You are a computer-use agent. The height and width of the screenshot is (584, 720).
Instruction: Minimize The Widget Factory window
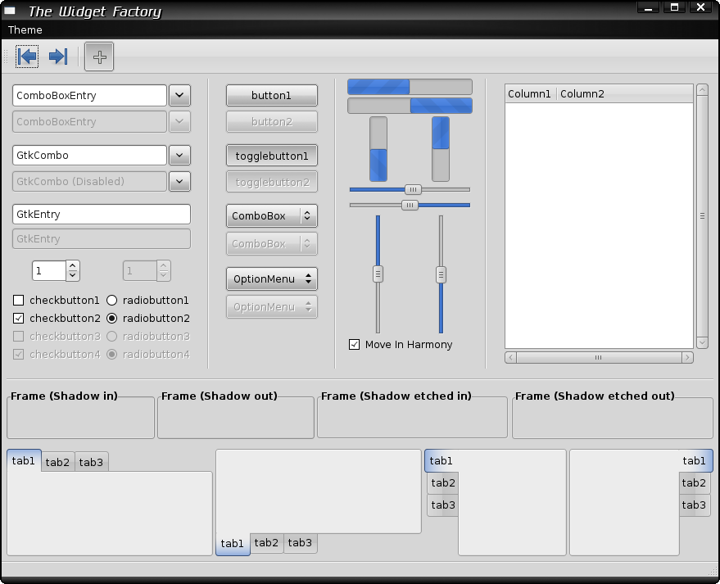click(649, 7)
